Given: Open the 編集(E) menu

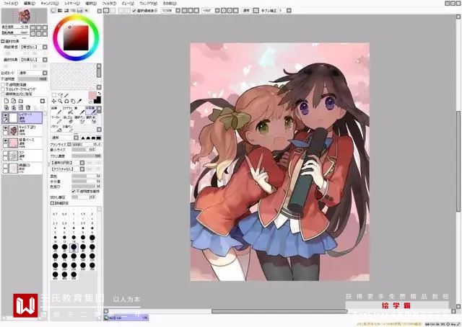Looking at the screenshot, I should pyautogui.click(x=29, y=3).
